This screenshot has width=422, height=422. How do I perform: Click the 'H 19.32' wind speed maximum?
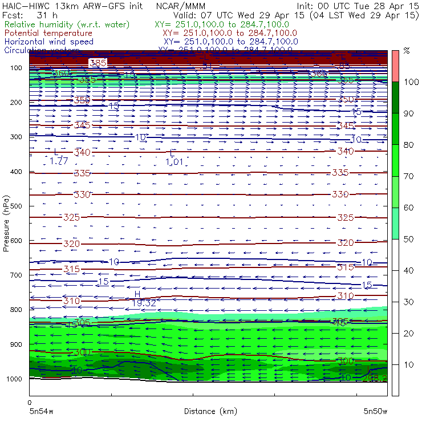(144, 299)
